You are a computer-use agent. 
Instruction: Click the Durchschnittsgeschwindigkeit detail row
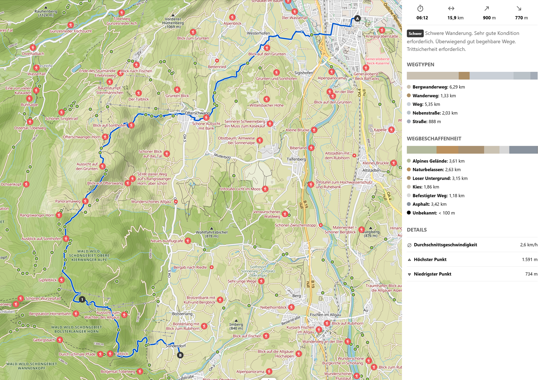[472, 245]
